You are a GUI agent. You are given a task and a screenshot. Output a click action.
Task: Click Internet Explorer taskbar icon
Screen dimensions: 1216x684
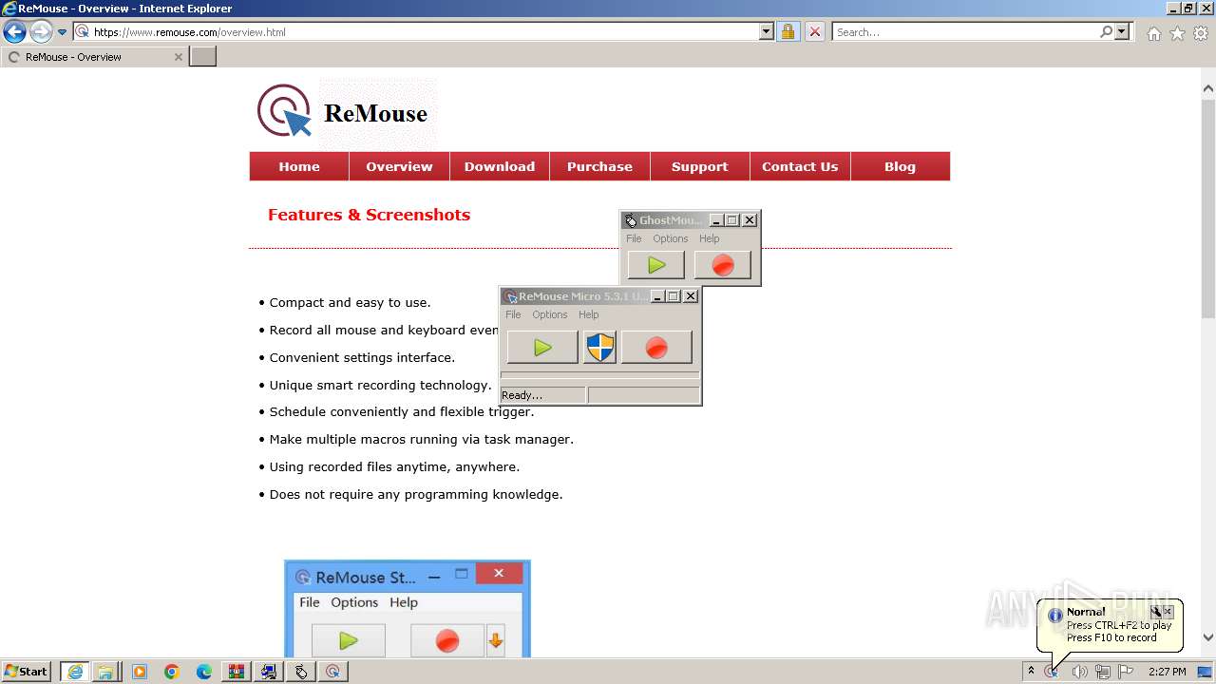click(74, 672)
